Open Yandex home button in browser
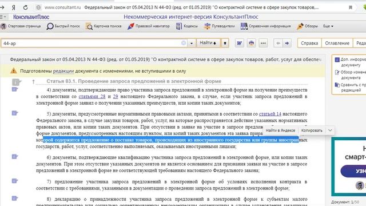The image size is (366, 206). point(14,7)
